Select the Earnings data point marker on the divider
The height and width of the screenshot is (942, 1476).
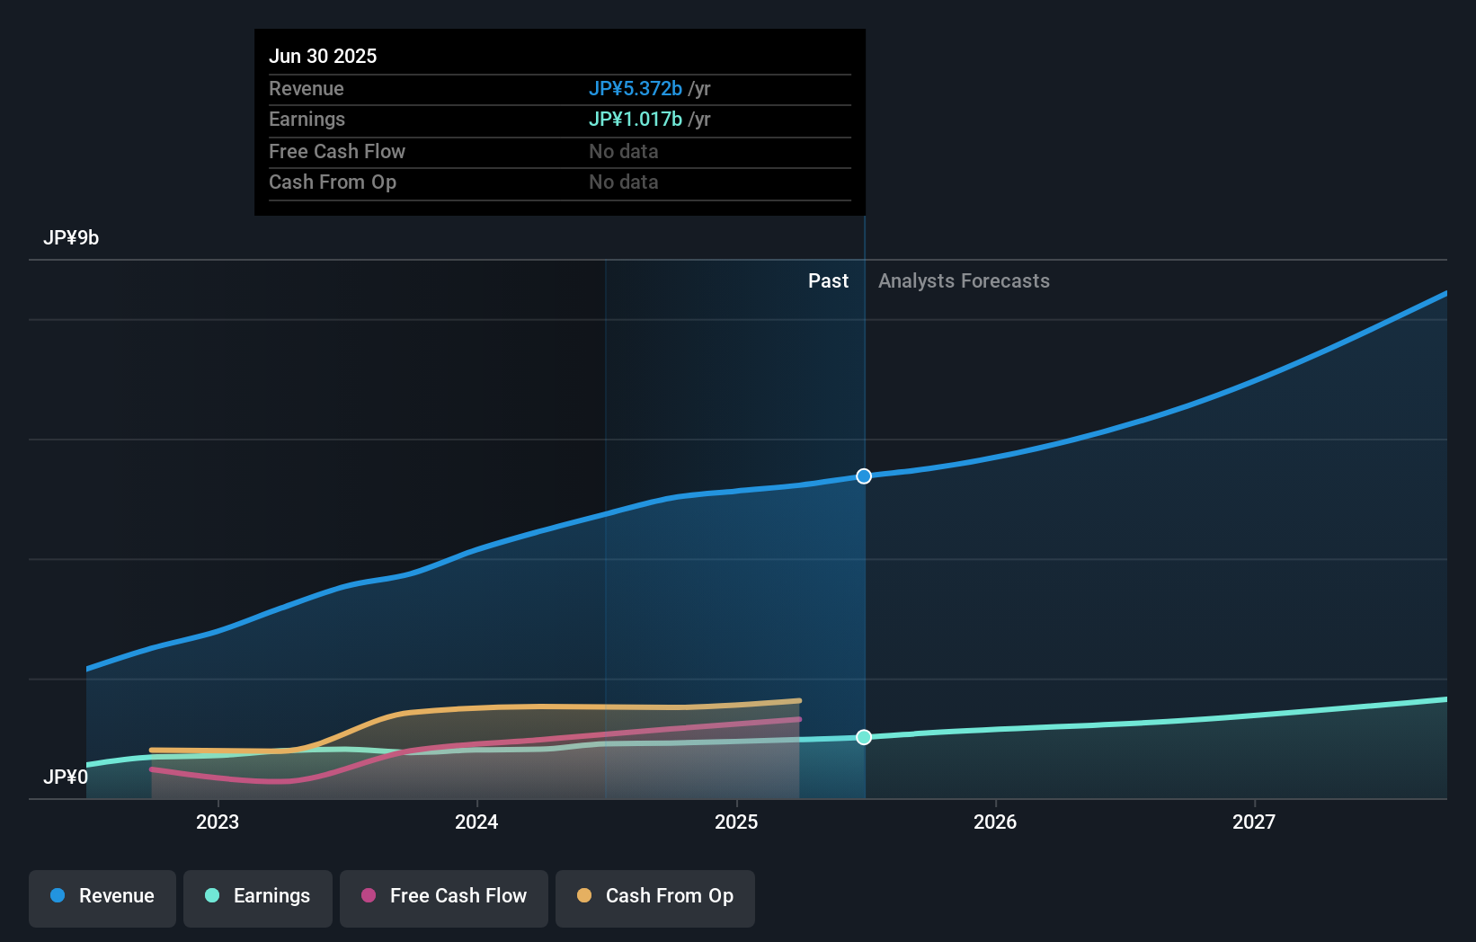point(864,737)
